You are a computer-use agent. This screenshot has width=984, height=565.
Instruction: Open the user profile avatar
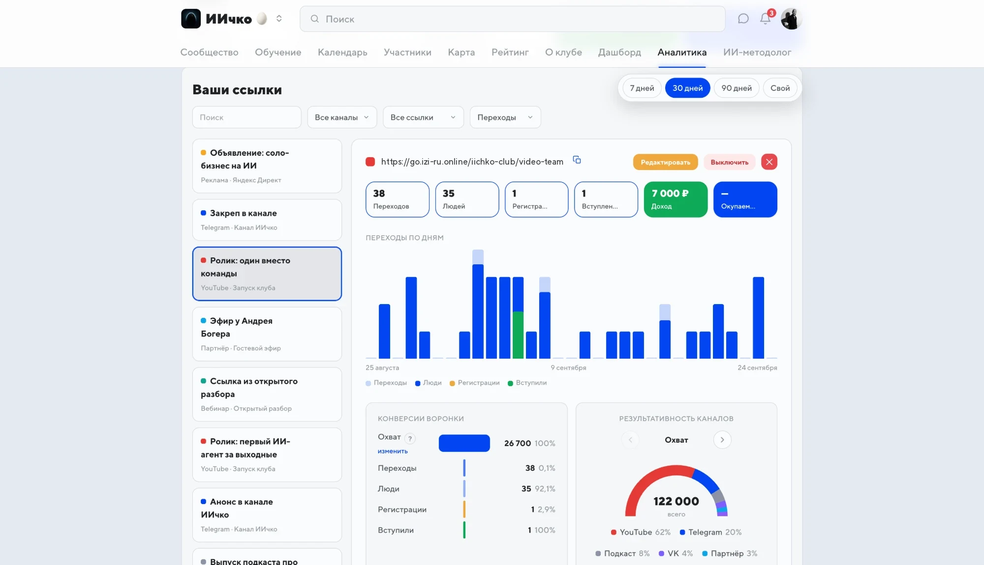point(791,19)
